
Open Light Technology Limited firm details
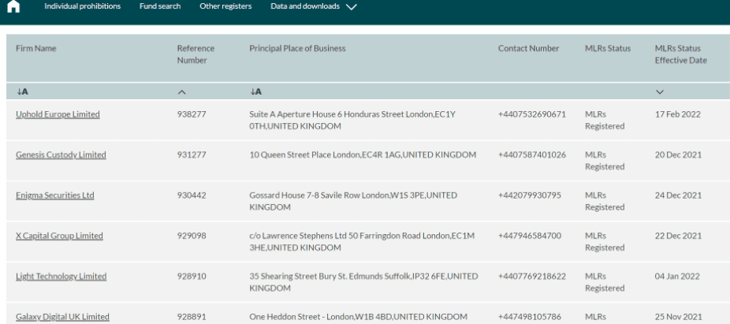click(61, 276)
